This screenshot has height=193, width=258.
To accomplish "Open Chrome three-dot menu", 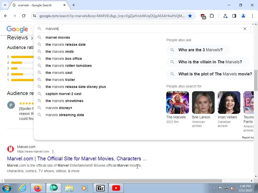I will coord(252,16).
